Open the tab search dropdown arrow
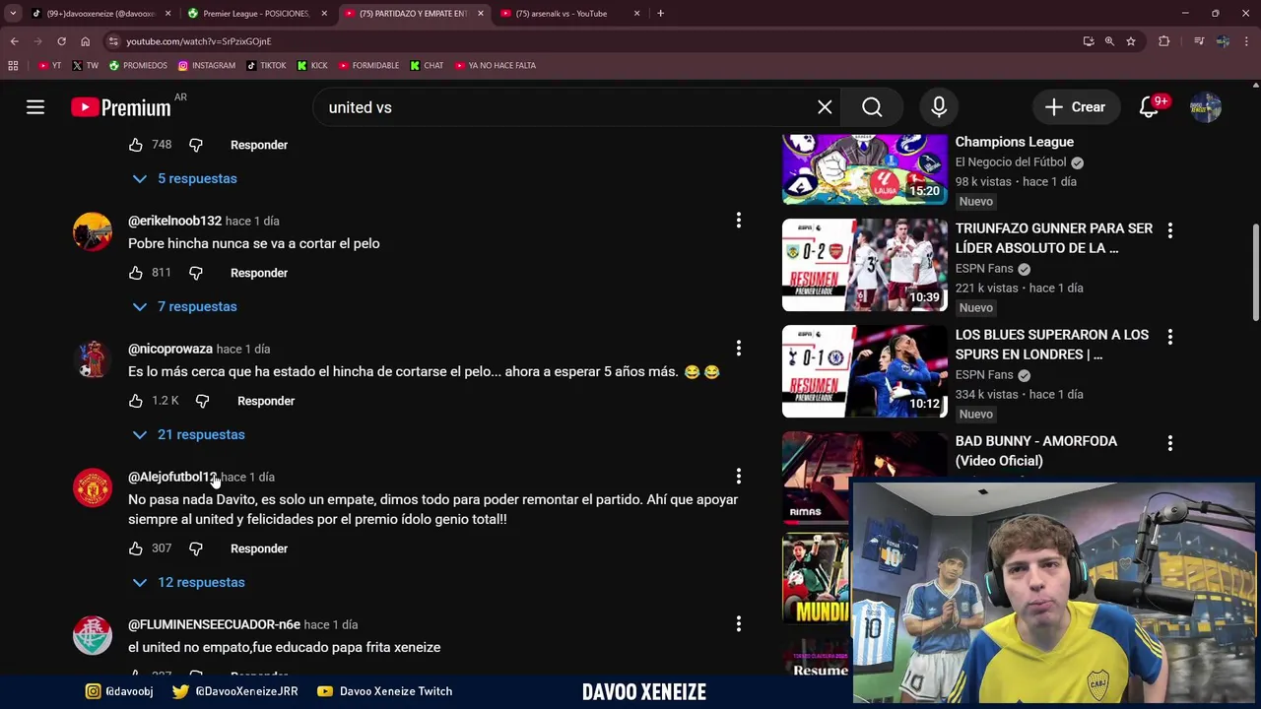Image resolution: width=1261 pixels, height=709 pixels. [13, 14]
